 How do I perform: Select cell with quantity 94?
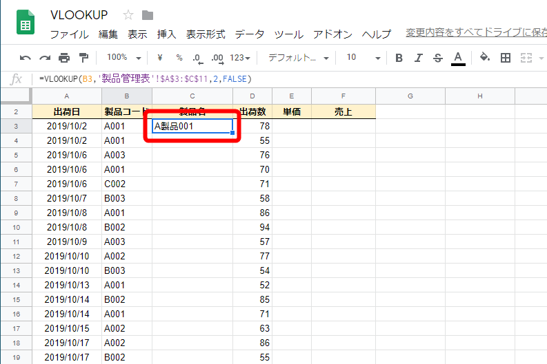point(252,227)
